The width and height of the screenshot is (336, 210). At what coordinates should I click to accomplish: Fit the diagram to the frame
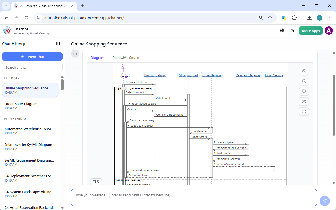point(304,111)
